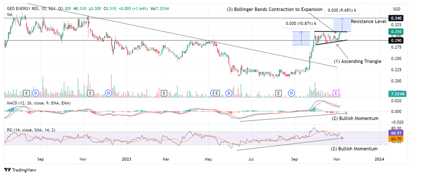Click the pink E earnings marker
Viewport: 422px width, 182px height.
point(336,93)
